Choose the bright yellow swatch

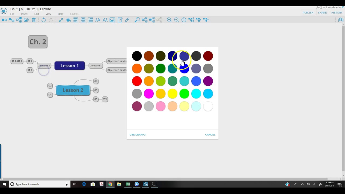click(x=172, y=94)
